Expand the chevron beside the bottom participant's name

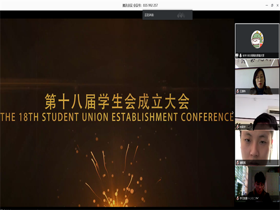(258, 198)
